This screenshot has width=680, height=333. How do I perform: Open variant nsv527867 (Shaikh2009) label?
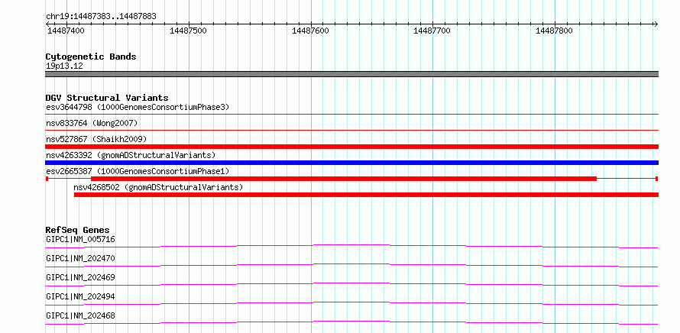pyautogui.click(x=96, y=139)
